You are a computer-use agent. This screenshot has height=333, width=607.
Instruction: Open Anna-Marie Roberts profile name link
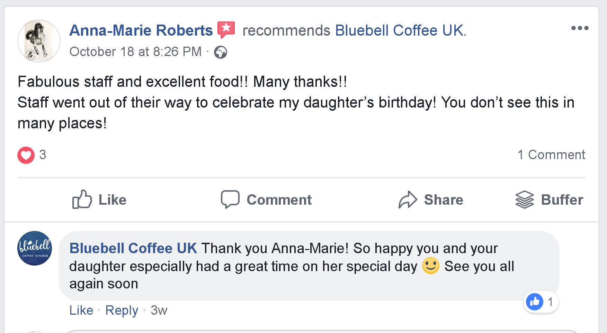pyautogui.click(x=141, y=30)
